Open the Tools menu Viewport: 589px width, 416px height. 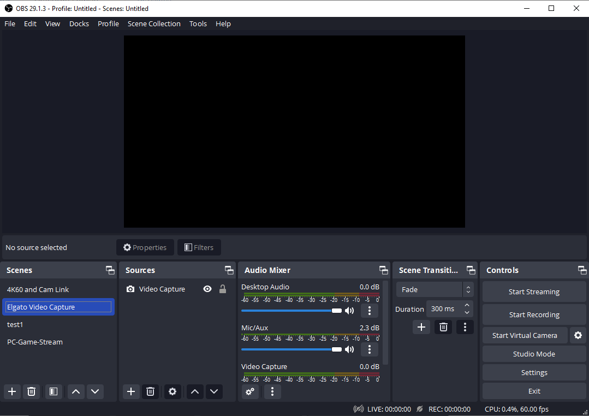(x=198, y=23)
